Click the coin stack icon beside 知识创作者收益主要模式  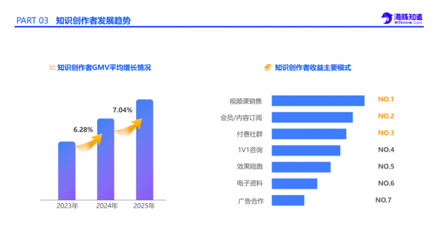click(268, 67)
